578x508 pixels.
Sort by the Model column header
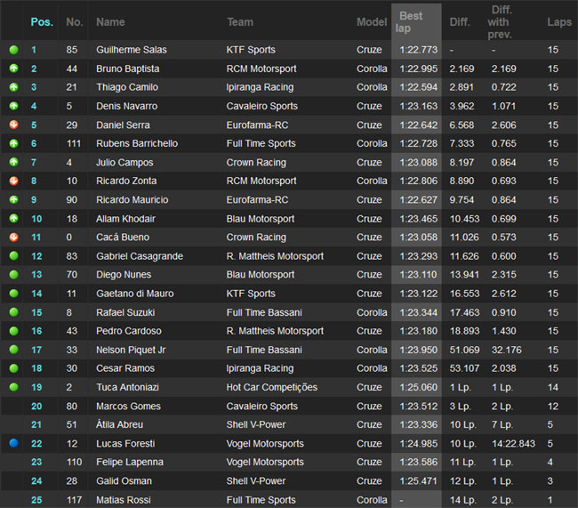coord(372,22)
